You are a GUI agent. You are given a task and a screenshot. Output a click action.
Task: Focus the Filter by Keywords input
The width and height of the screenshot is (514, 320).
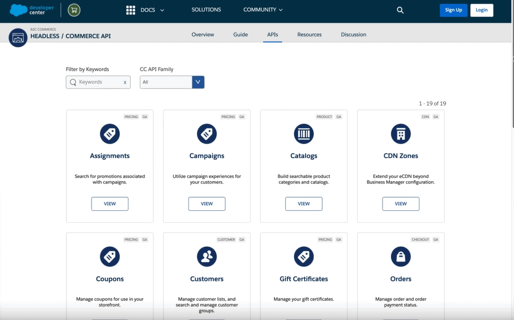tap(98, 82)
